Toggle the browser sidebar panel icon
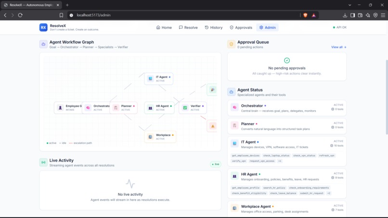 pos(352,15)
